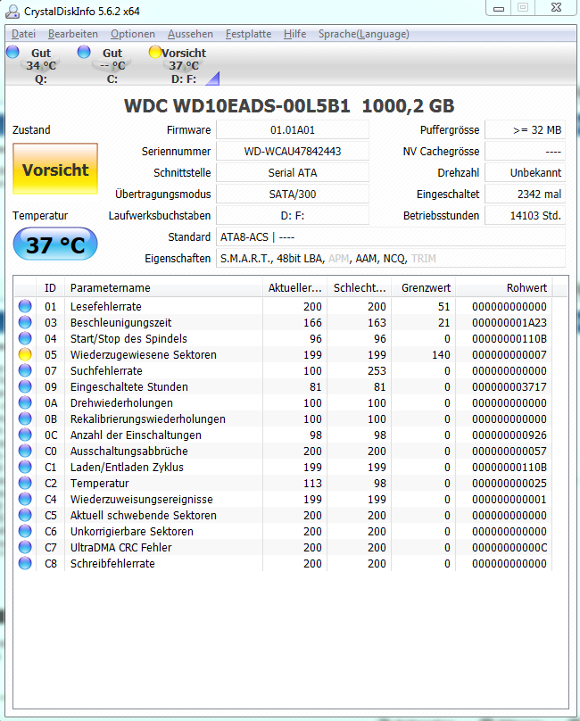Click the blue status icon for Laden/Entladen Zyklus
580x721 pixels.
coord(25,467)
